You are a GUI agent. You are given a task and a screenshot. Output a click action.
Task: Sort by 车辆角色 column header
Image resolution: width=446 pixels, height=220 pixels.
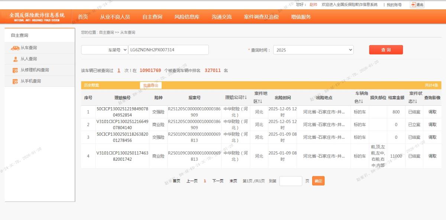(x=361, y=97)
